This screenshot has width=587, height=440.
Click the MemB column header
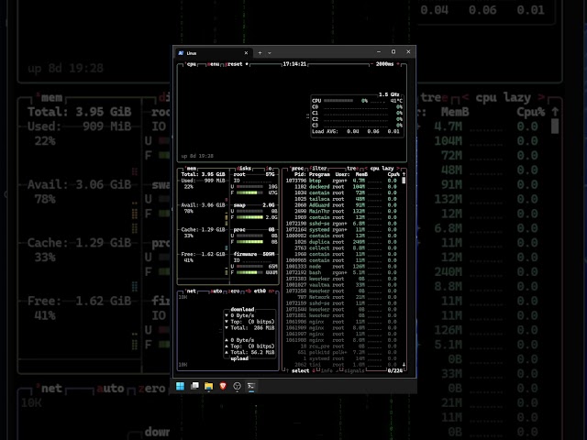coord(361,174)
